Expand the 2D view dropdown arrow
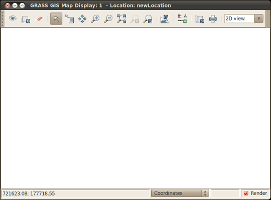 (x=259, y=18)
